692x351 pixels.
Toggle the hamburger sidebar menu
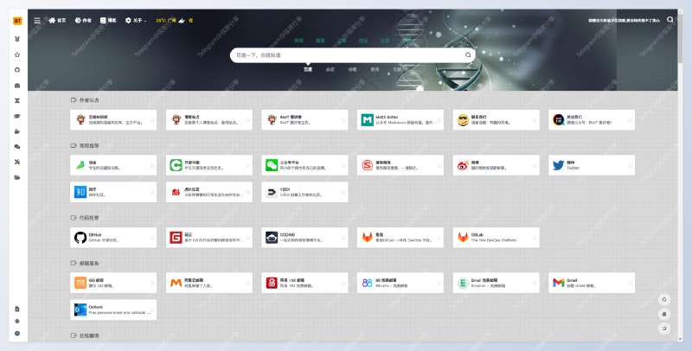pyautogui.click(x=36, y=19)
